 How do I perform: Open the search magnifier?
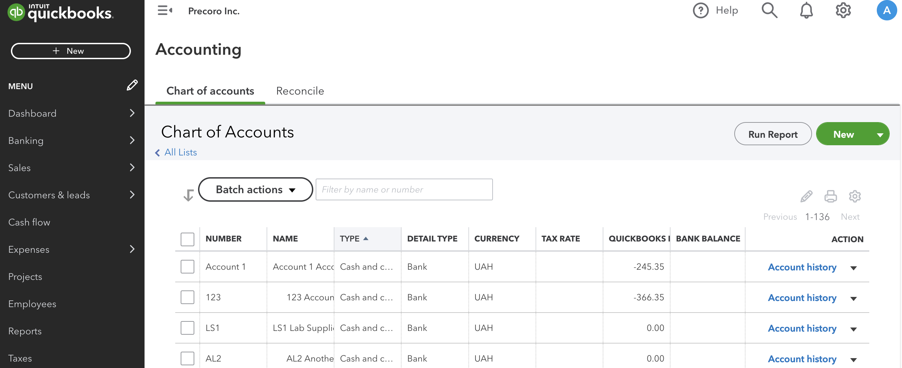click(x=769, y=10)
